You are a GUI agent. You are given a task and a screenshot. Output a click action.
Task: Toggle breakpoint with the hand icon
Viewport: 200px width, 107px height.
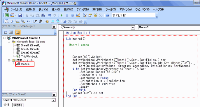point(47,21)
